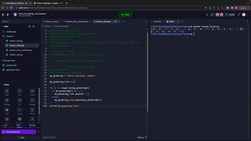The width and height of the screenshot is (251, 141).
Task: Switch to lesson_one.py editor tab
Action: tap(51, 22)
